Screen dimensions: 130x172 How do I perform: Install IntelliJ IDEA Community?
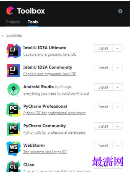[103, 68]
